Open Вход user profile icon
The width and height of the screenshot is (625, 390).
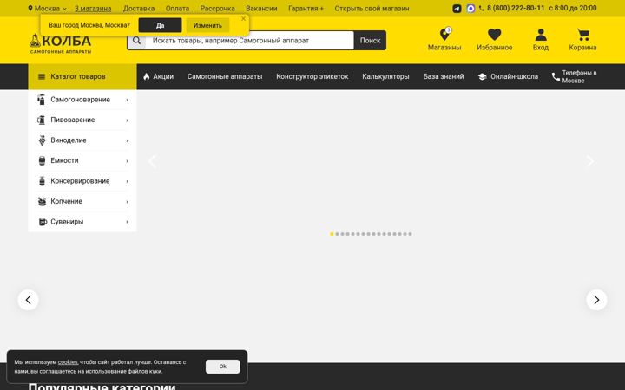(x=541, y=35)
